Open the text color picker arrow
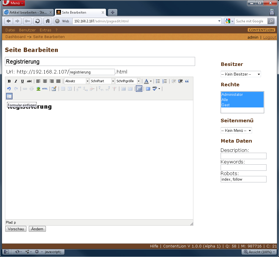Screen dimensions: 279x257 [151, 81]
